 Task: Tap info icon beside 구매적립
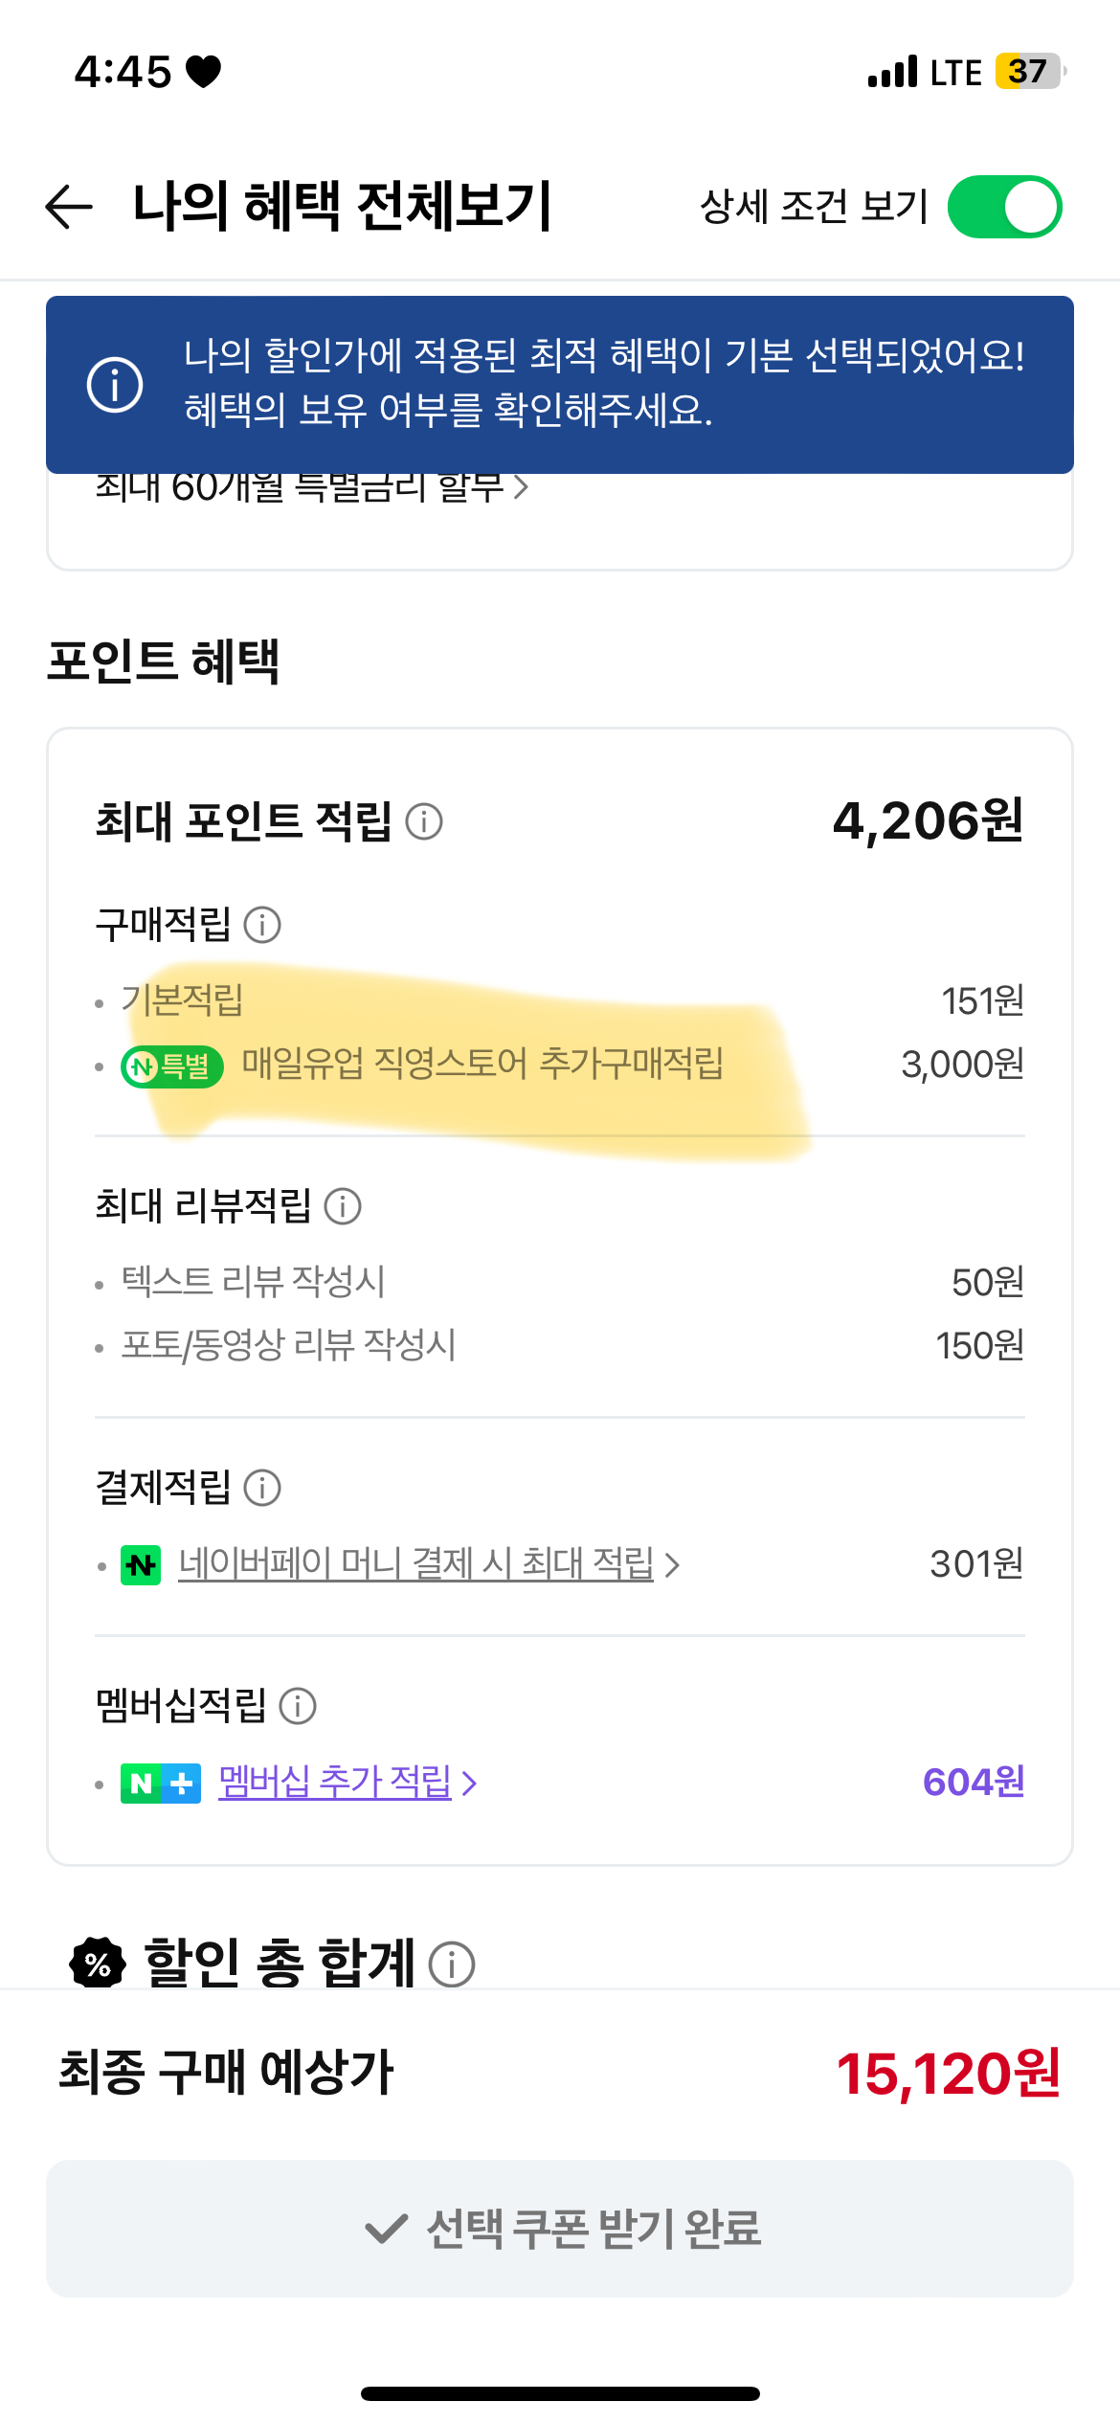click(262, 925)
